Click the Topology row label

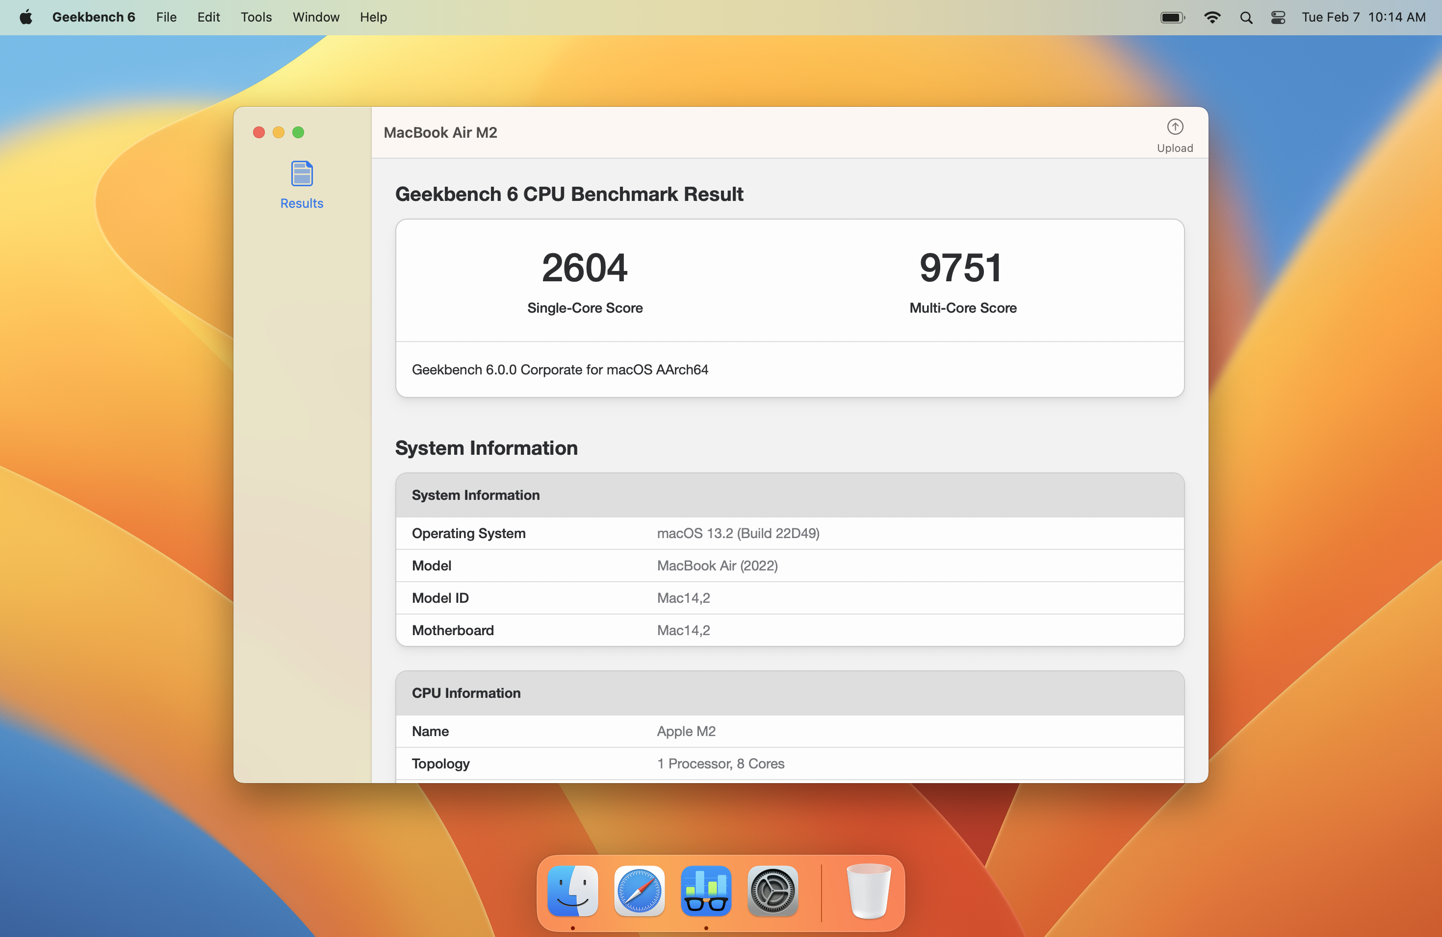[x=440, y=764]
